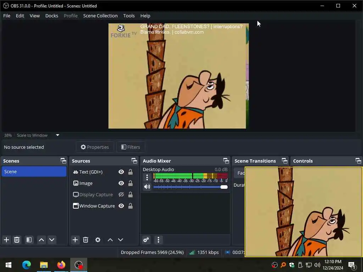Click the Dropped Frames status text
This screenshot has width=363, height=272.
(152, 252)
